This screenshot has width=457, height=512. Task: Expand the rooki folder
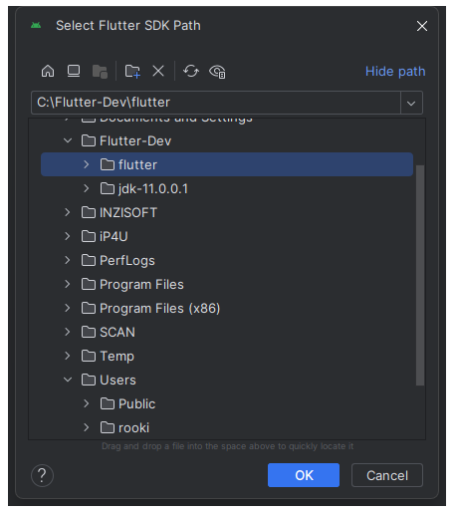87,427
